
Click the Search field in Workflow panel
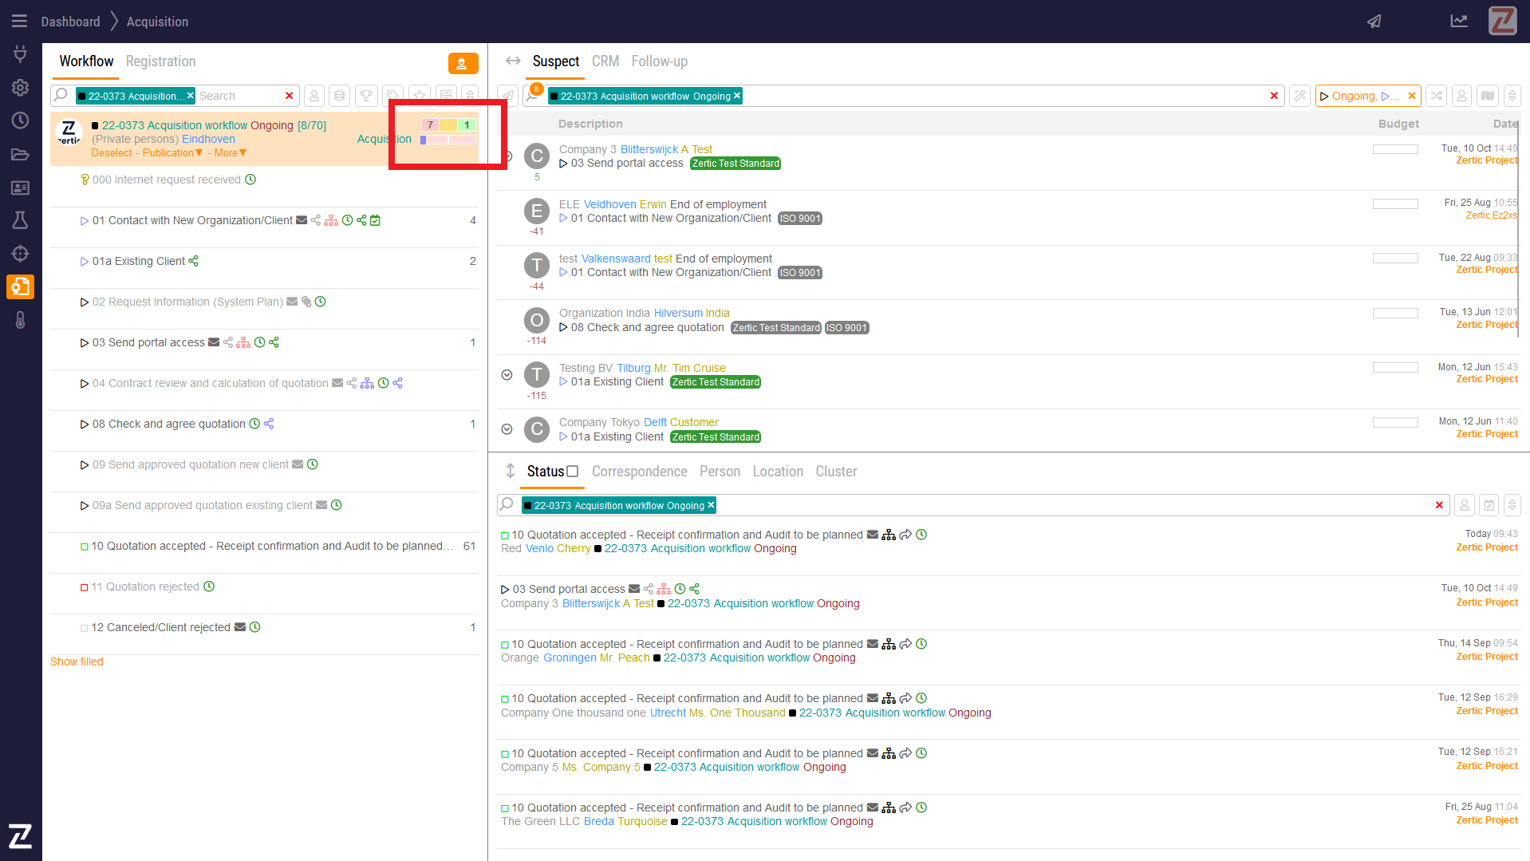click(239, 96)
